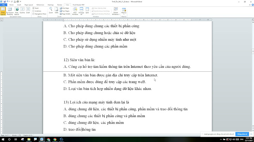
Task: Click line 'C. Phần mềm được dùng để truy cập các trang weB.'
Action: click(105, 82)
